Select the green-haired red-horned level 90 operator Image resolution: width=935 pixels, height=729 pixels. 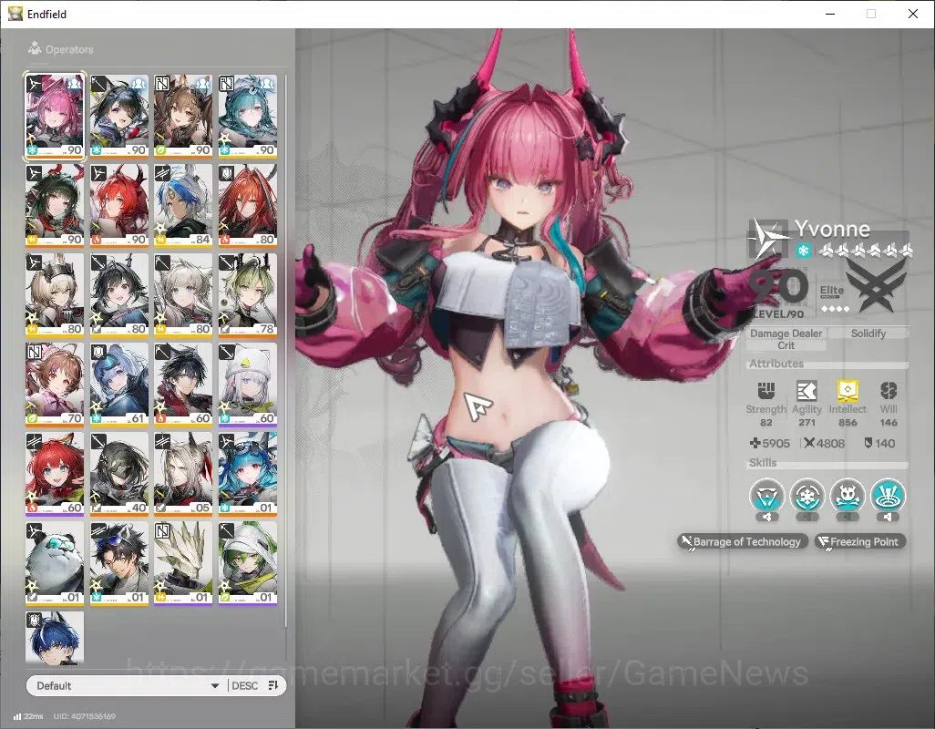[x=55, y=205]
